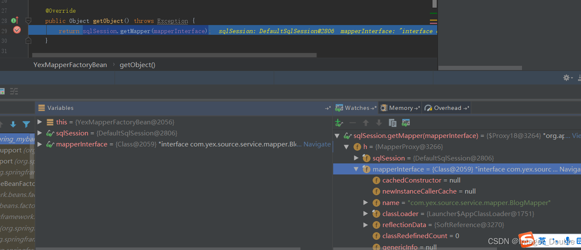The width and height of the screenshot is (581, 250).
Task: Click the New Watch plus icon
Action: [x=339, y=123]
